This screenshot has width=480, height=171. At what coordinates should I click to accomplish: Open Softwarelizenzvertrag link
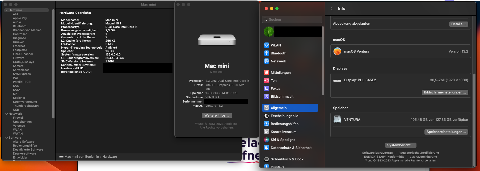tap(377, 153)
